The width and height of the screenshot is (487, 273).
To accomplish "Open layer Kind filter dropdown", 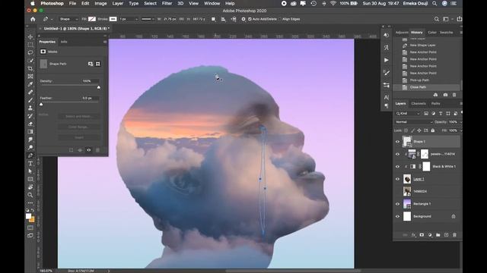I will 408,114.
